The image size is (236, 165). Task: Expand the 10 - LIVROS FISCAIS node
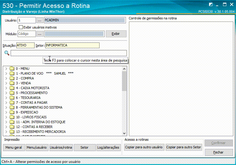6,117
